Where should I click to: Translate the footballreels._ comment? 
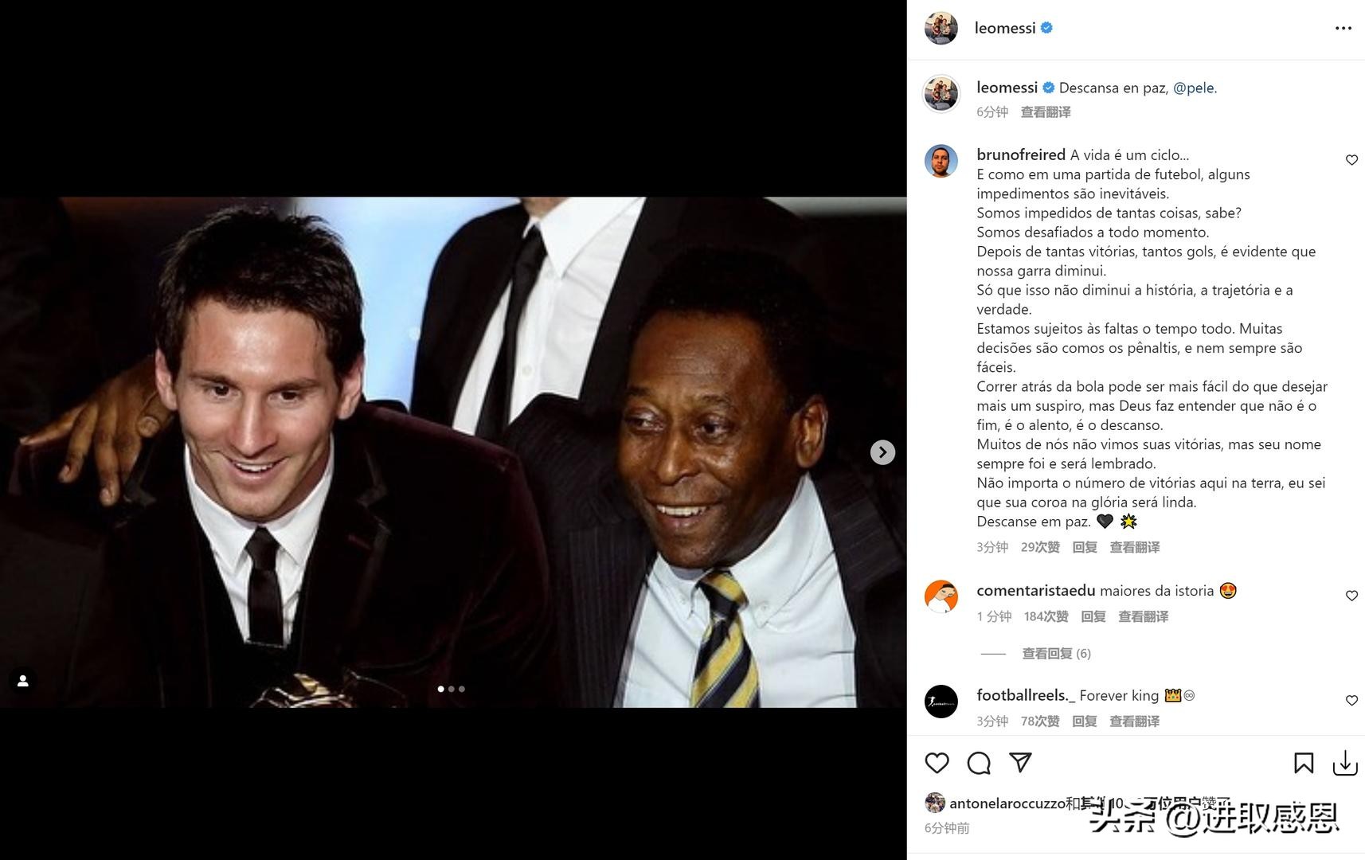click(1134, 721)
